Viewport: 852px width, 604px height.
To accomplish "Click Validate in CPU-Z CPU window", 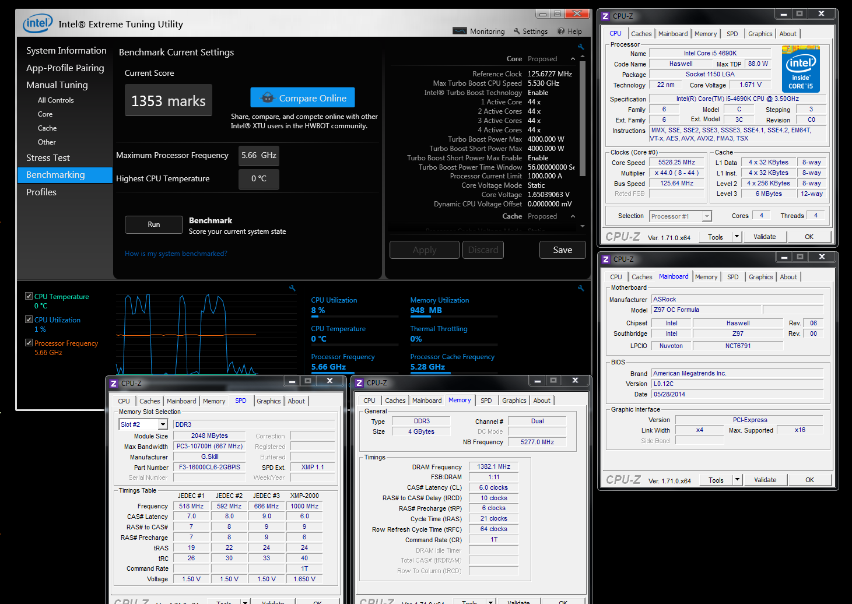I will pyautogui.click(x=765, y=237).
